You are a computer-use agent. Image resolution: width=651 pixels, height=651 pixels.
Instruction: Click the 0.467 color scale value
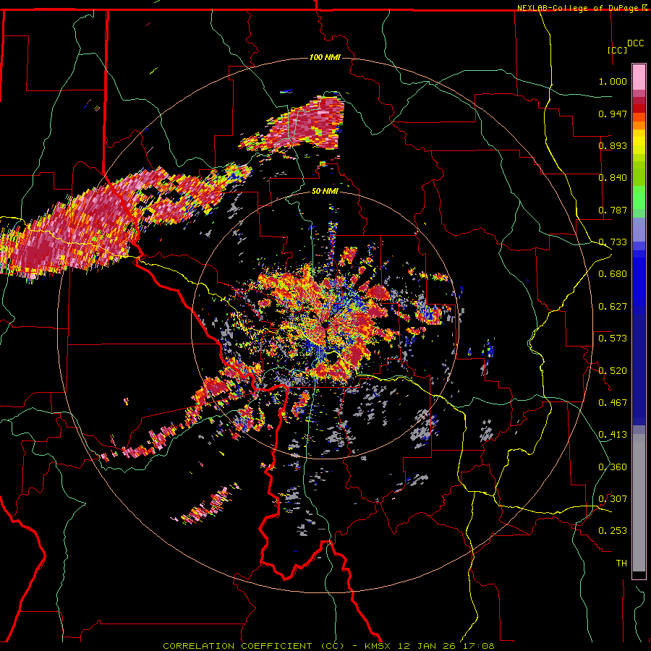click(613, 403)
